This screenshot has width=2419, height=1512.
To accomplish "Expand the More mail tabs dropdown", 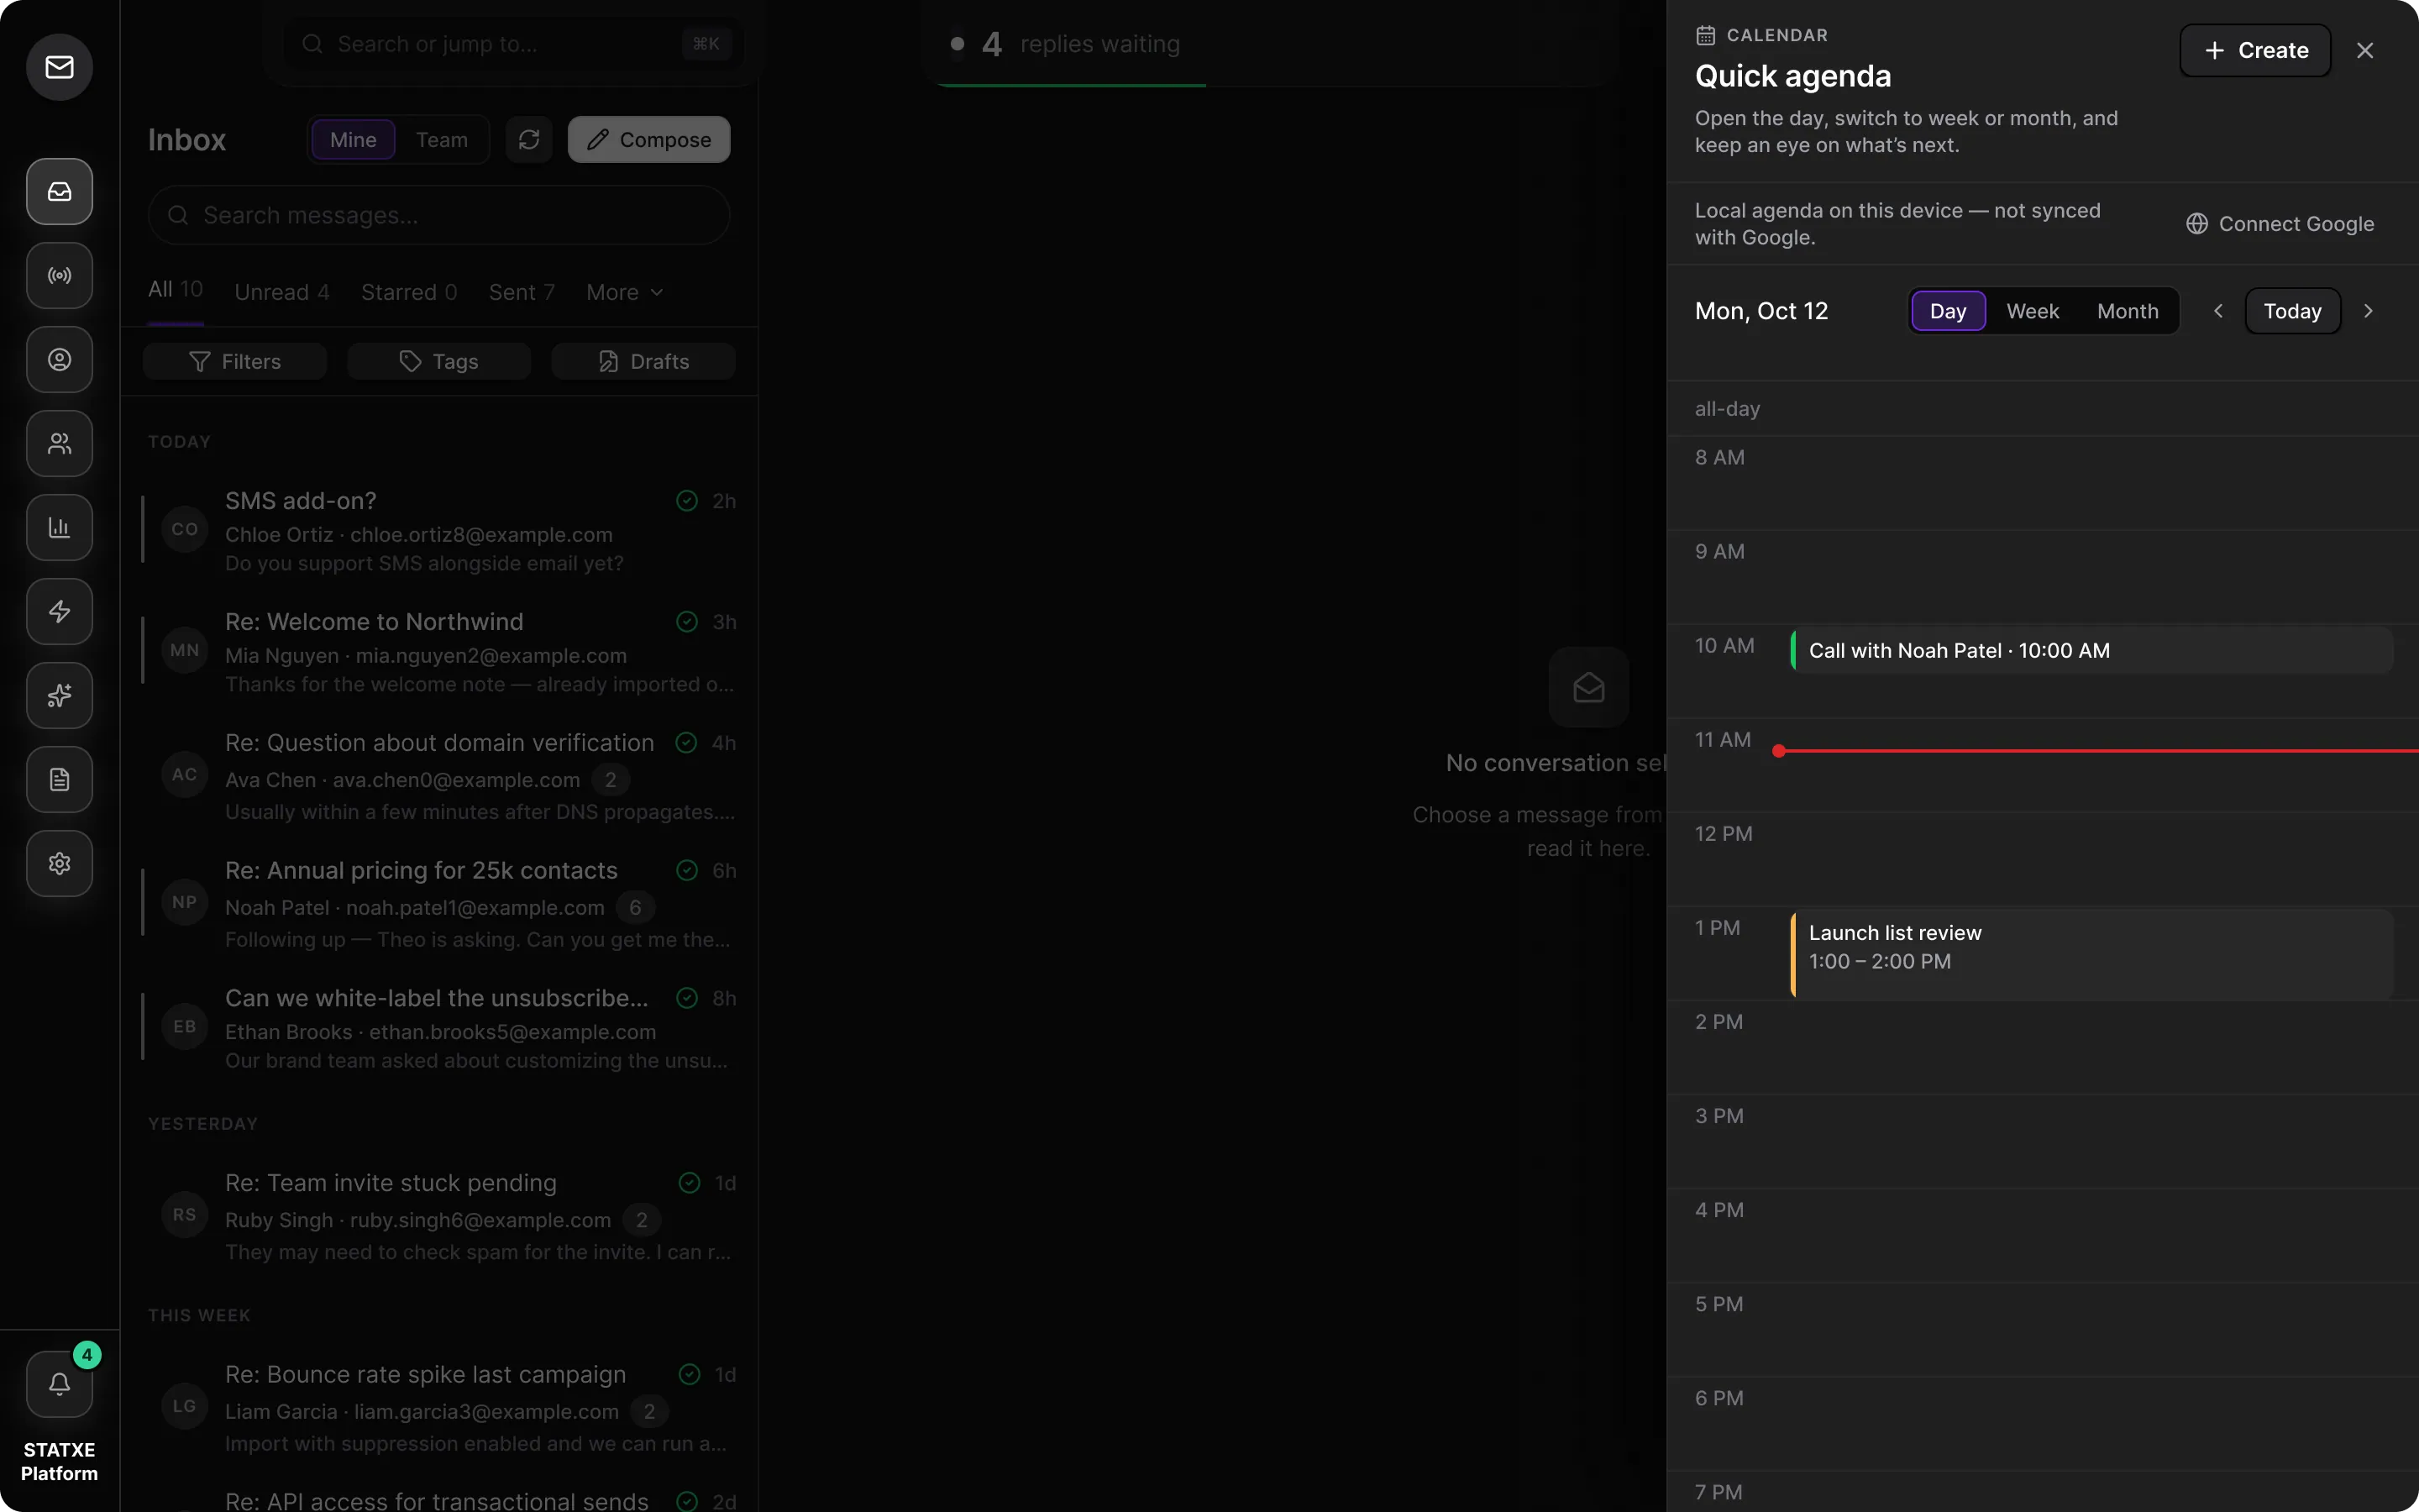I will pyautogui.click(x=625, y=292).
